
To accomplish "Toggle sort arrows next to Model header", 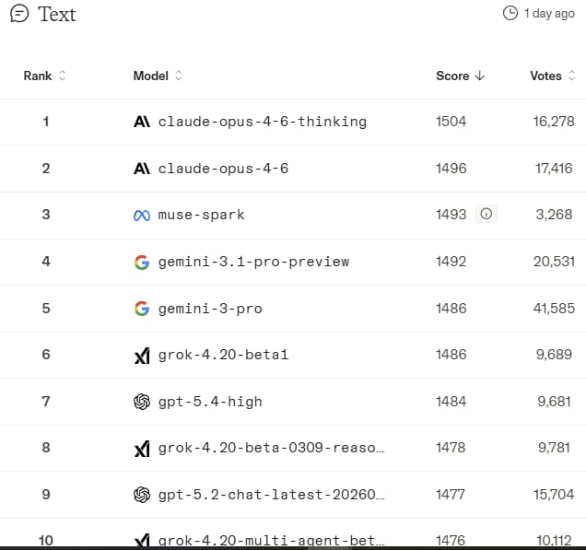I will point(179,76).
